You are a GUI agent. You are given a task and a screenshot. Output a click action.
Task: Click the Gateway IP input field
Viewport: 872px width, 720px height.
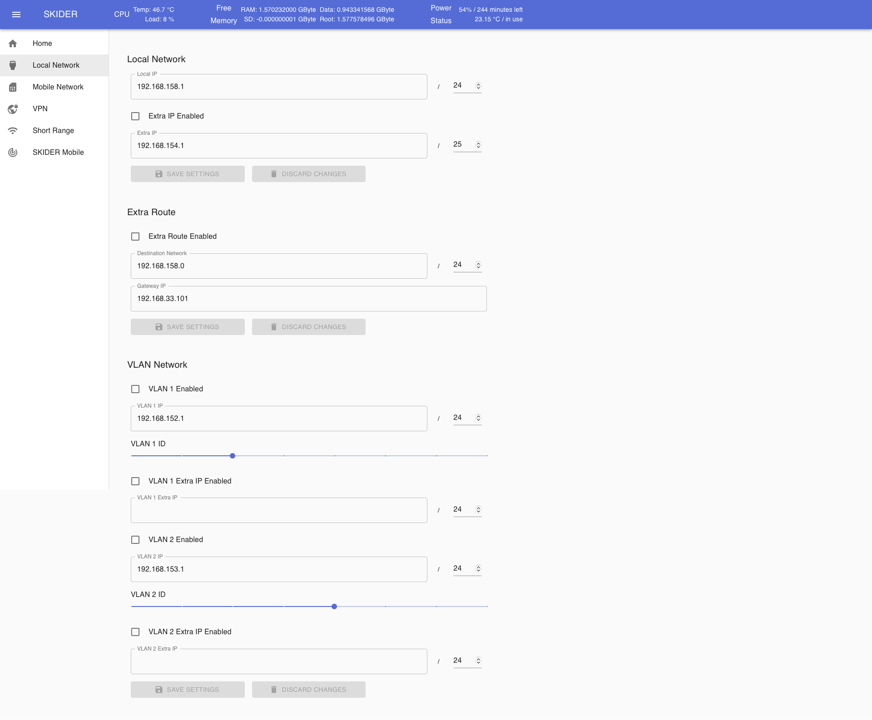pyautogui.click(x=309, y=299)
